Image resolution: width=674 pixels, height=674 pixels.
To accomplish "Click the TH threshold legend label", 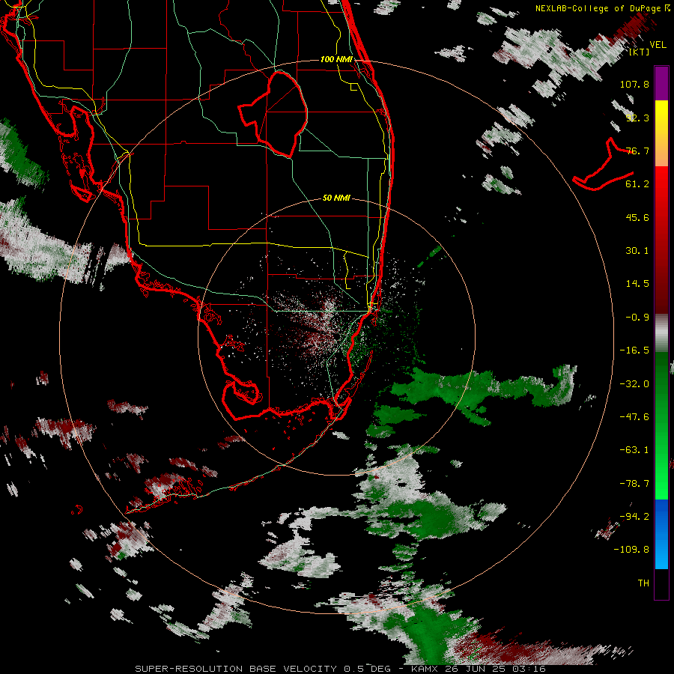I will [x=643, y=583].
